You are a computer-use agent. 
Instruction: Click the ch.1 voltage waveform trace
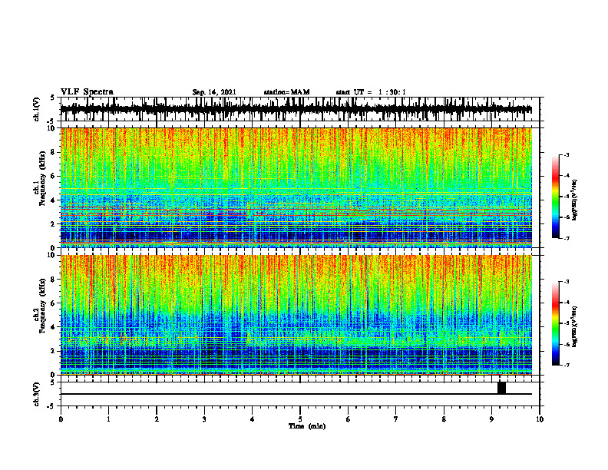(296, 109)
